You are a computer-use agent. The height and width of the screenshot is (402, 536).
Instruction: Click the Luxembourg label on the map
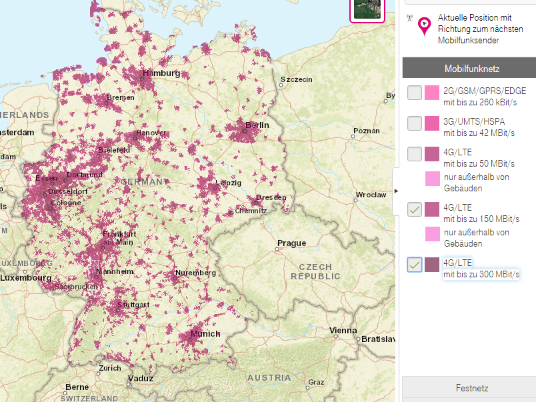pos(25,278)
